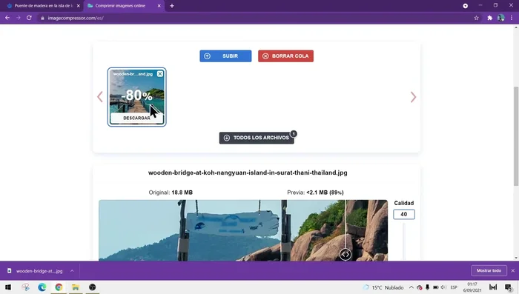Open the Chrome profile avatar
Image resolution: width=519 pixels, height=294 pixels.
pos(501,18)
